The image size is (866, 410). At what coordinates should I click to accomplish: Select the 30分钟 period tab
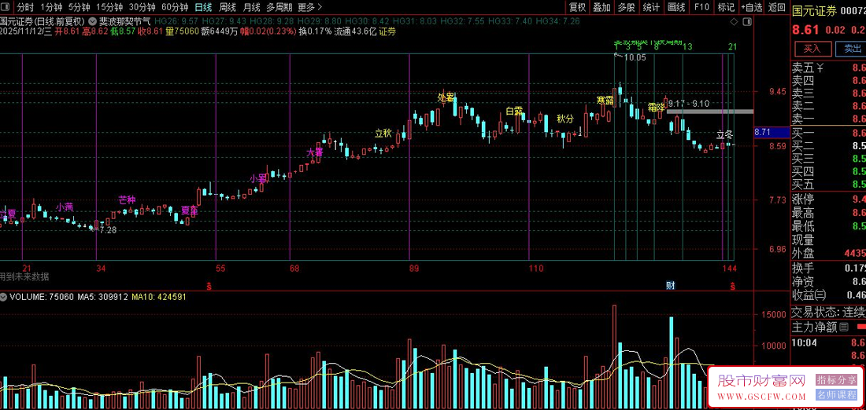pos(142,8)
